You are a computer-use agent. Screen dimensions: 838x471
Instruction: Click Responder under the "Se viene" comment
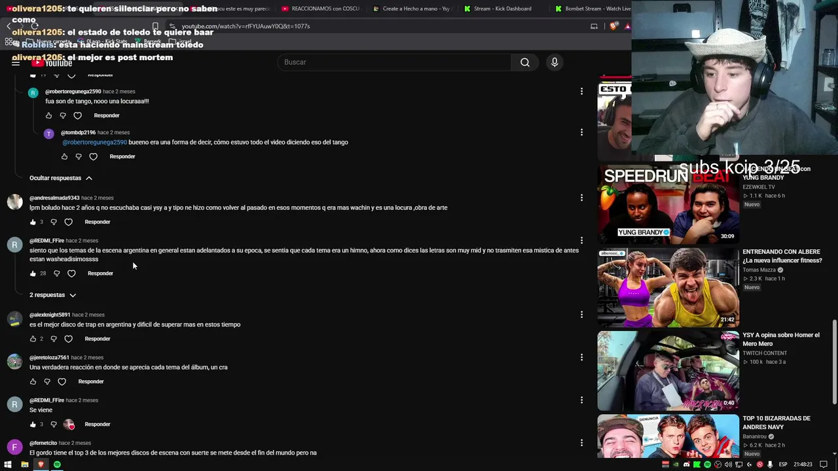pos(98,425)
